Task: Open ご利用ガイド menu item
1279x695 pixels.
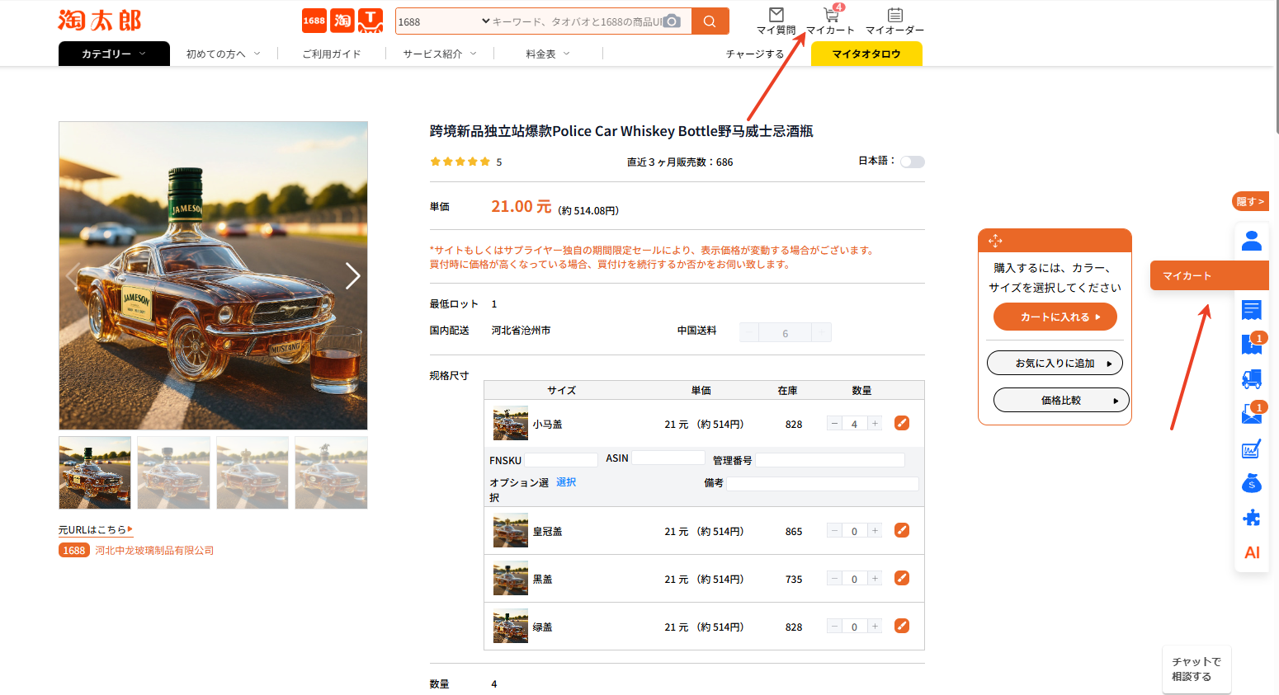Action: [332, 54]
